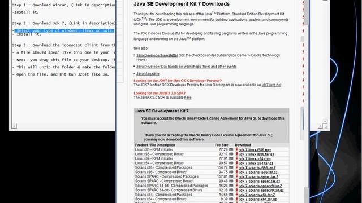Open the jdk-7-solaris-x64.tar.Z download link
Image resolution: width=362 pixels, height=203 pixels.
click(x=257, y=195)
